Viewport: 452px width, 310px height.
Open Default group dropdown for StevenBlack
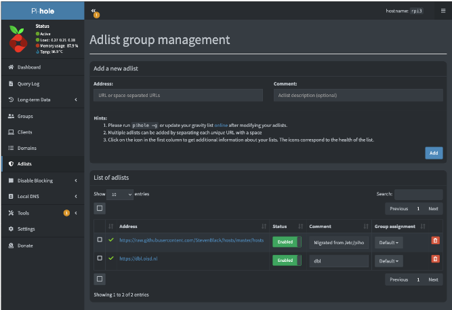coord(388,243)
